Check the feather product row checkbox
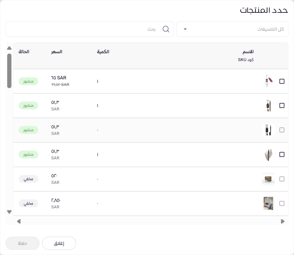Screen dimensions: 294x255 coord(282,154)
